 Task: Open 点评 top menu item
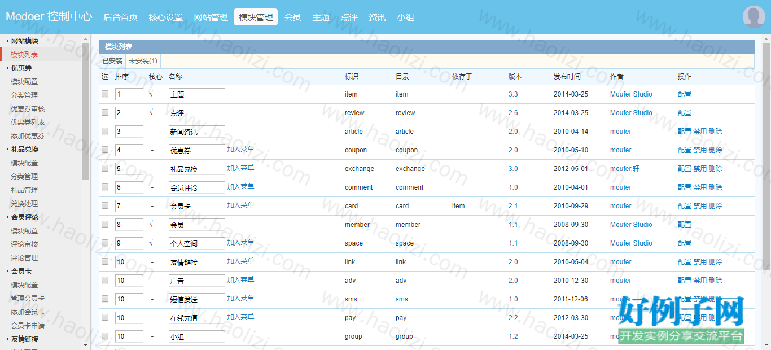(349, 17)
